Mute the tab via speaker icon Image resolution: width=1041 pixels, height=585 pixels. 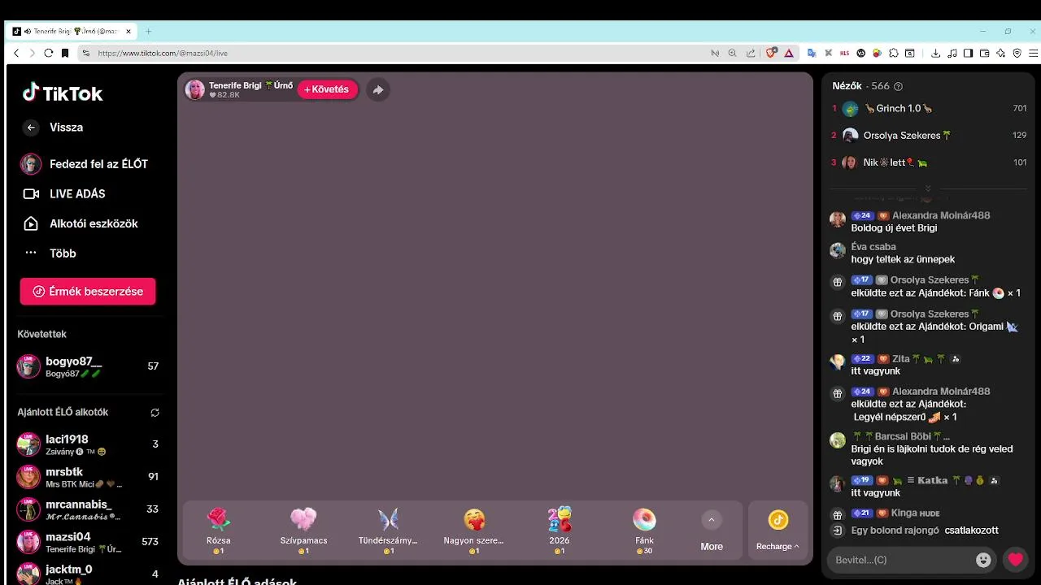tap(28, 32)
